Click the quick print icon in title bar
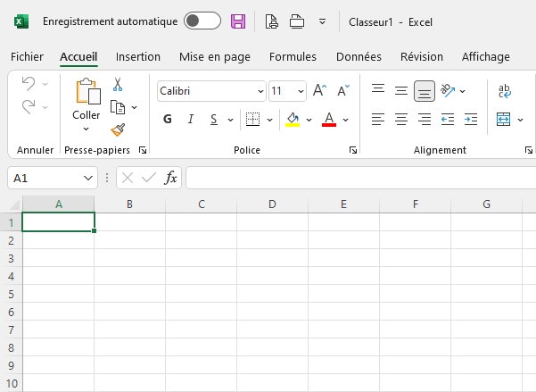 point(297,21)
